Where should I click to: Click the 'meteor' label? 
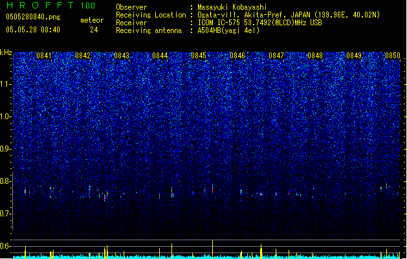pyautogui.click(x=92, y=20)
